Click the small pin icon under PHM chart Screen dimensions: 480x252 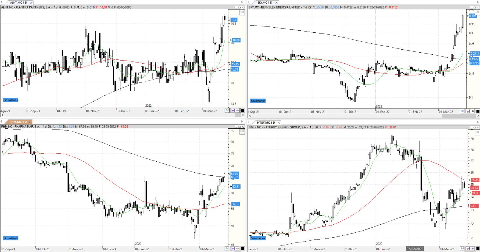(238, 249)
